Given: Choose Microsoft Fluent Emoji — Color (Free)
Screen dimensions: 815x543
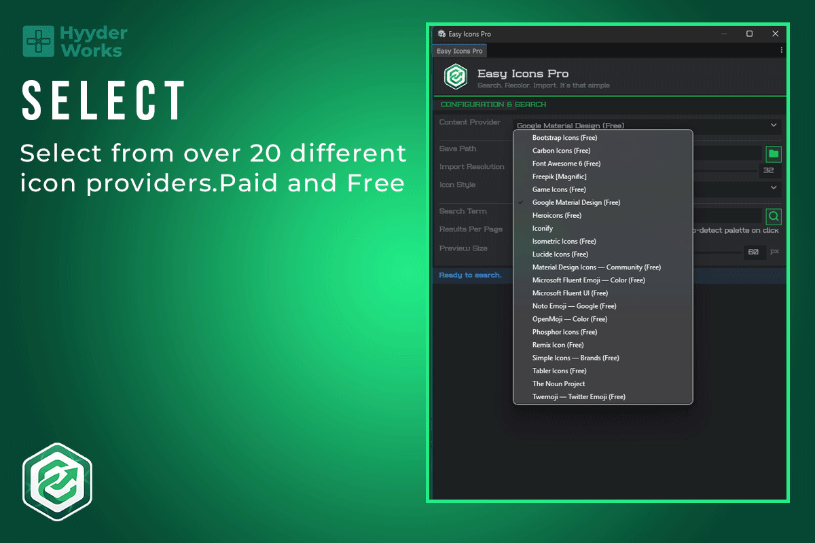Looking at the screenshot, I should 603,280.
